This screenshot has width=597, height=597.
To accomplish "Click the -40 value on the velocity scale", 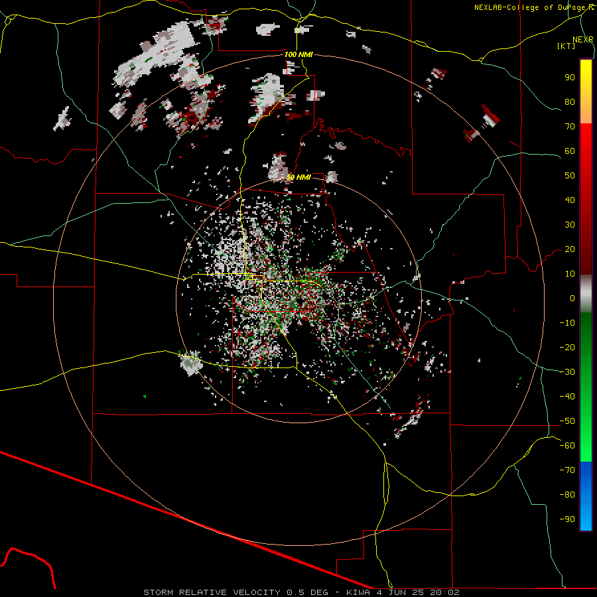I will click(567, 397).
